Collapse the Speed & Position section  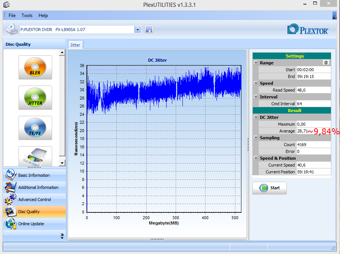tap(256, 158)
